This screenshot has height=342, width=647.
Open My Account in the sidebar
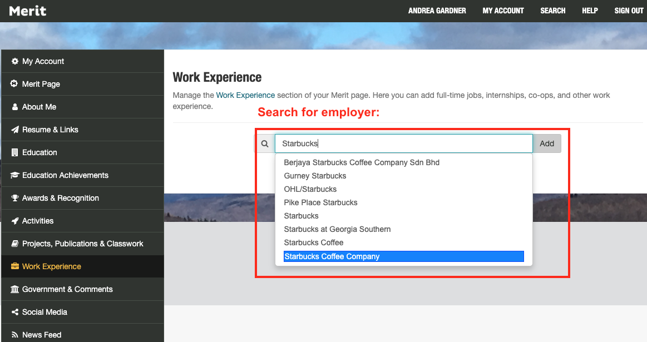(82, 61)
